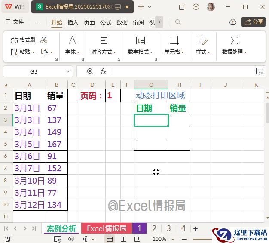
Task: Click the cube icon in title bar
Action: click(196, 7)
